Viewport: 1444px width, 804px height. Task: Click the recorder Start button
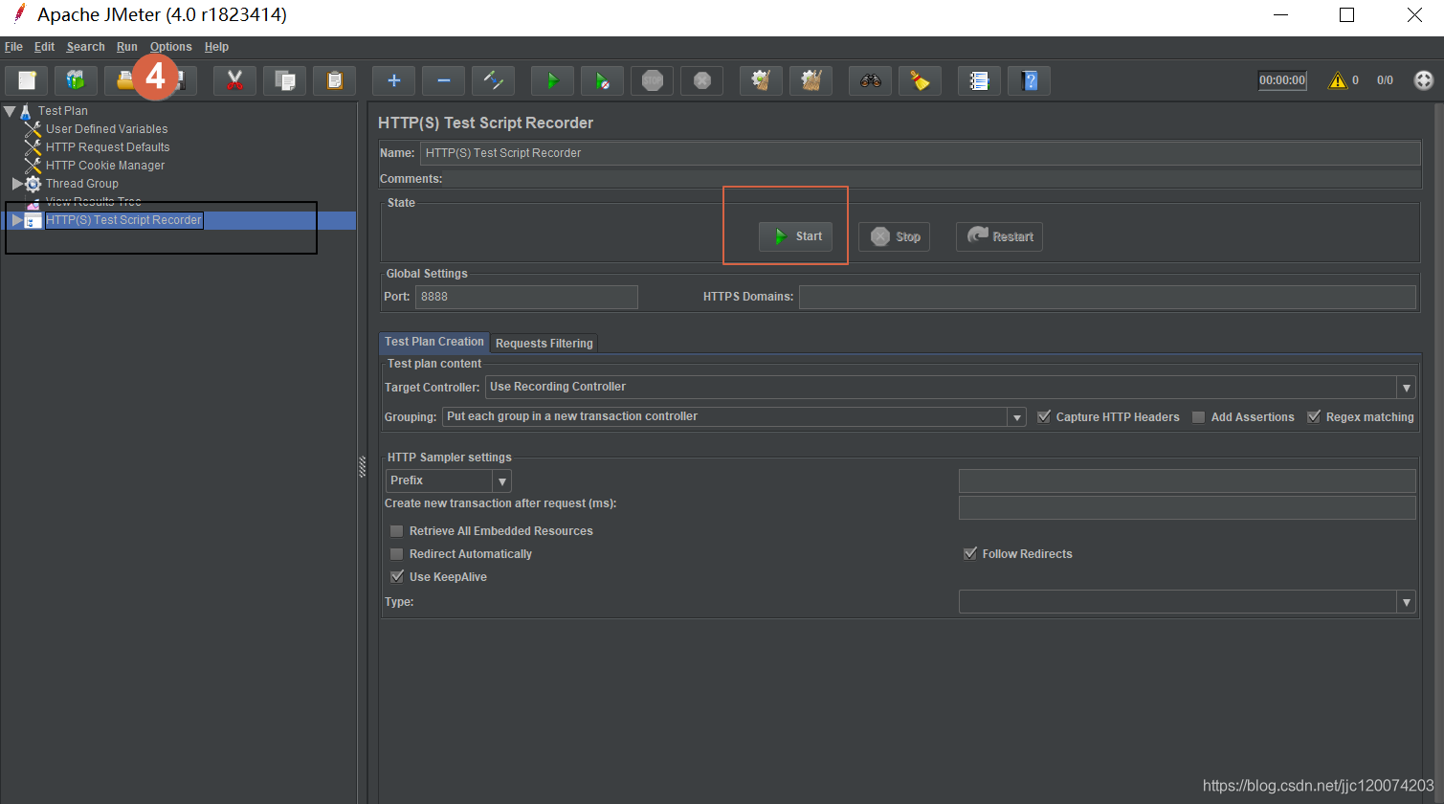pos(796,236)
